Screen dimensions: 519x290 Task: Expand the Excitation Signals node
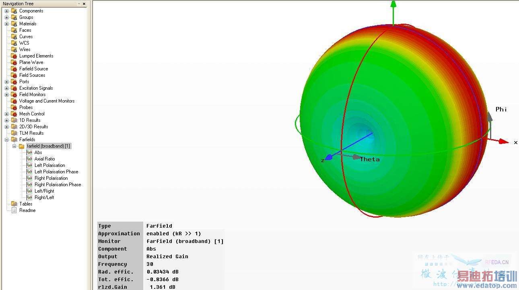pyautogui.click(x=6, y=88)
